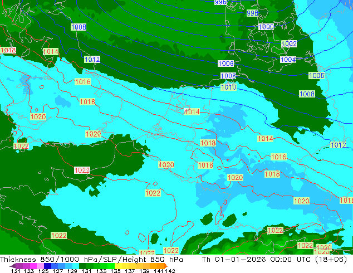This screenshot has height=273, width=353.
Task: Click the orange arrow at the legend's right end
Action: pyautogui.click(x=166, y=266)
